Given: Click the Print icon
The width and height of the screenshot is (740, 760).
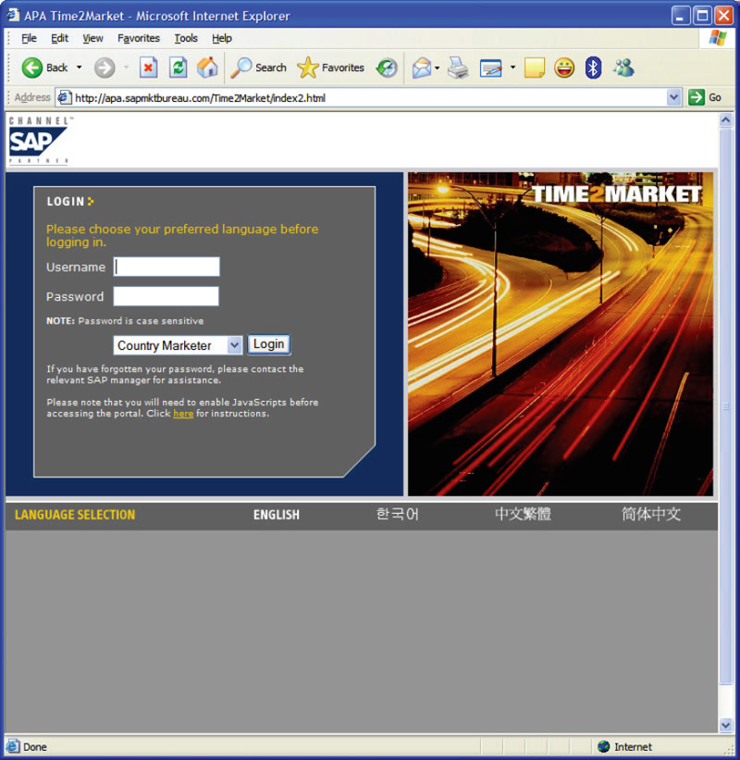Looking at the screenshot, I should coord(458,68).
